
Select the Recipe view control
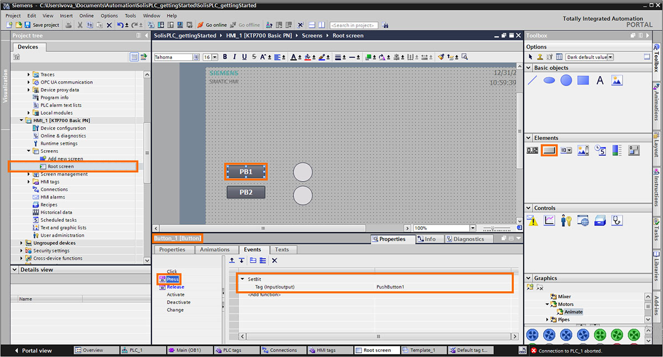coord(600,221)
